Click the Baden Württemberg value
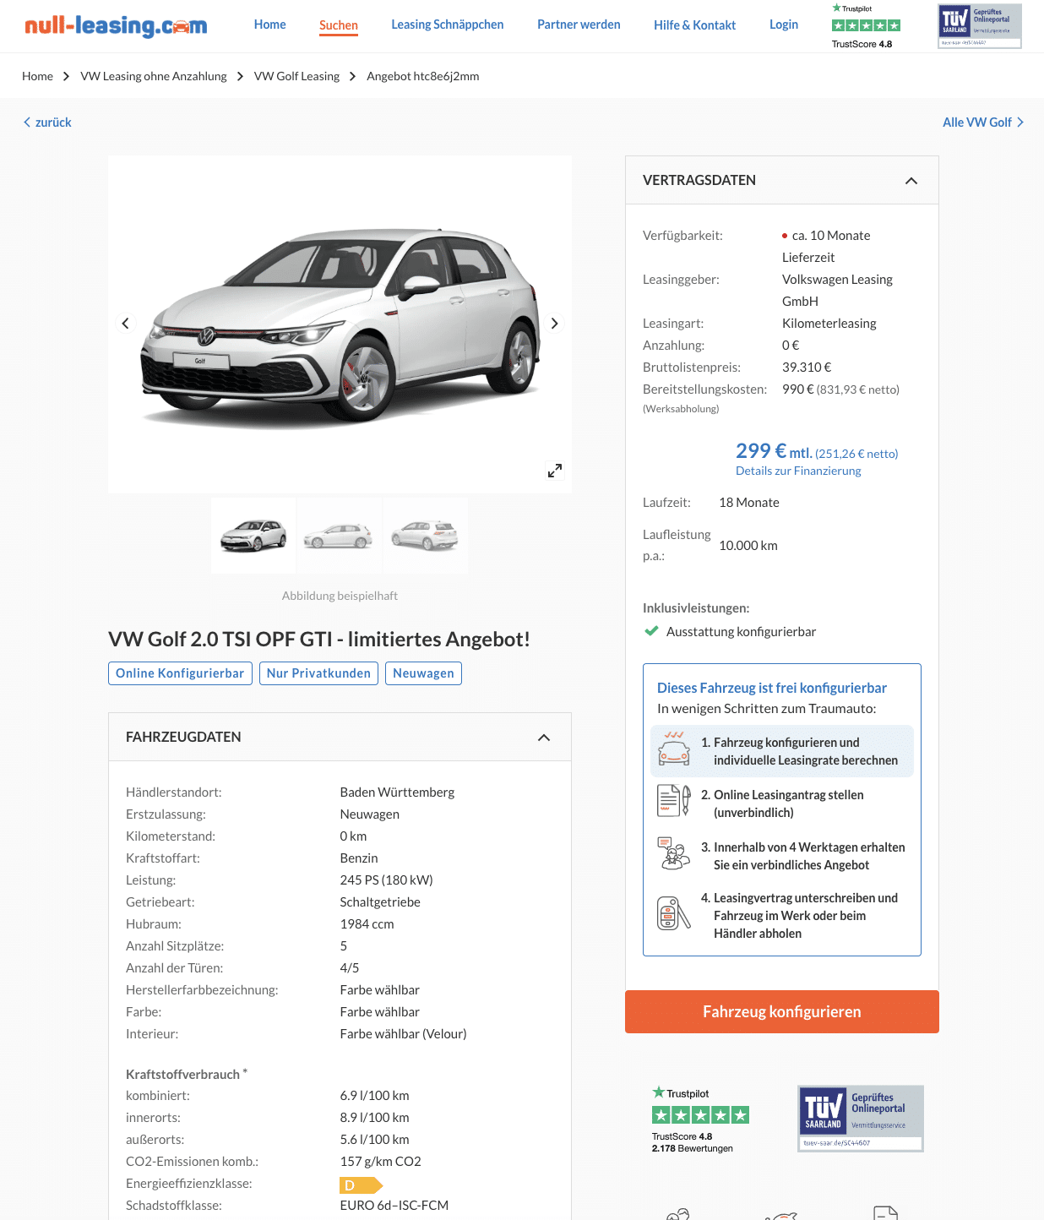This screenshot has width=1044, height=1220. click(x=397, y=792)
